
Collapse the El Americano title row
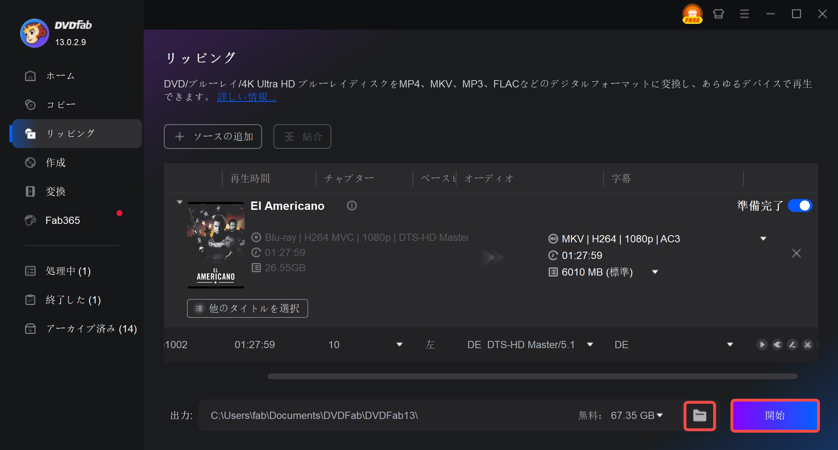pyautogui.click(x=180, y=202)
